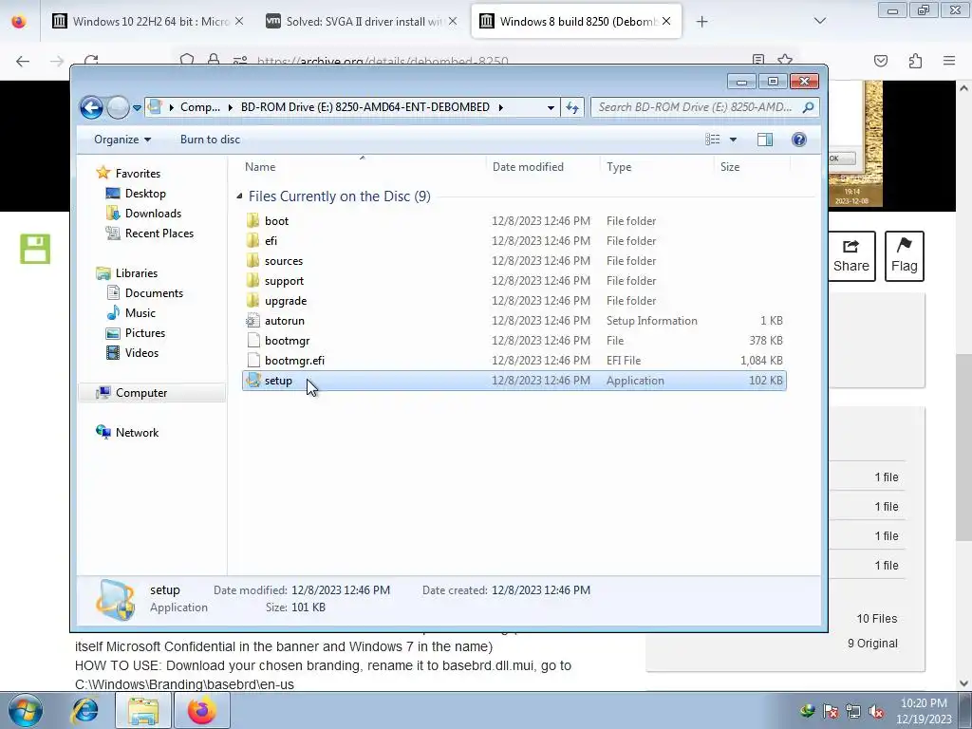Open the Documents library

pyautogui.click(x=144, y=293)
